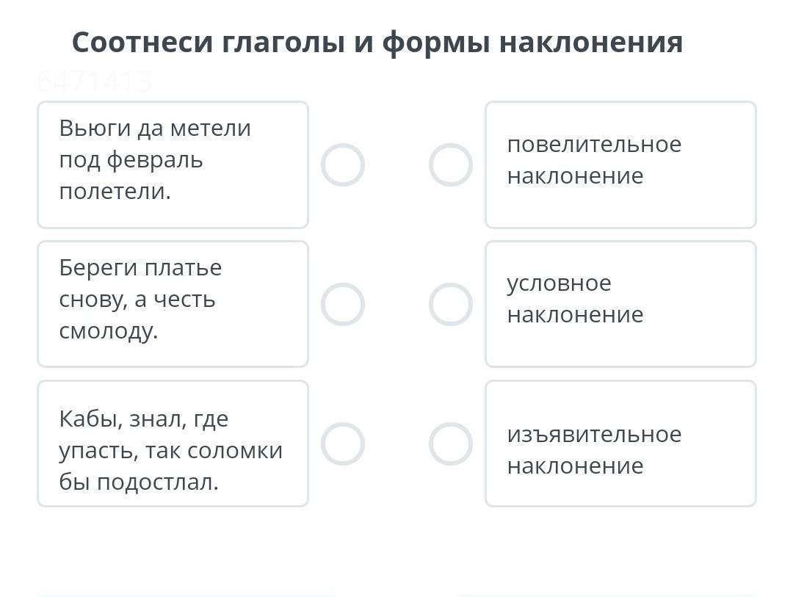Click the word 'смолоду.' in the second card
The width and height of the screenshot is (793, 597).
click(x=109, y=331)
